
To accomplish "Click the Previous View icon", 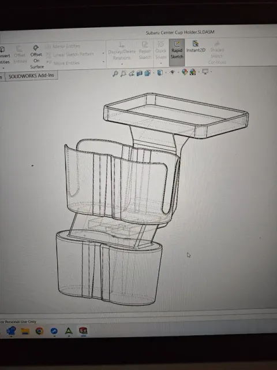I will 132,73.
